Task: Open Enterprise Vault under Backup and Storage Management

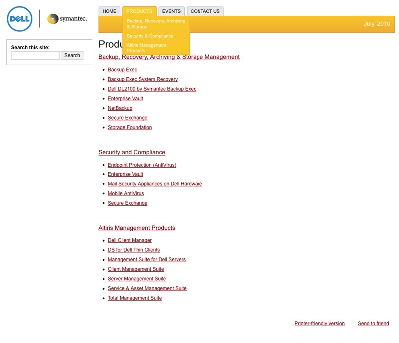Action: point(125,99)
